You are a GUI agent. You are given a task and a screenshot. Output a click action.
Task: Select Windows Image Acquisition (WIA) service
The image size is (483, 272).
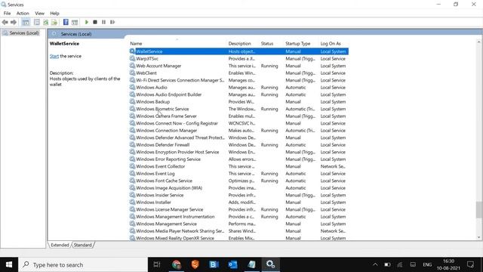238,188
